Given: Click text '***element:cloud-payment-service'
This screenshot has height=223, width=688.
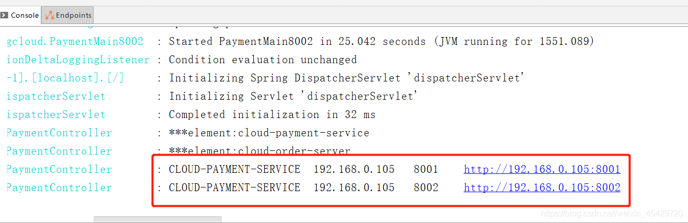Looking at the screenshot, I should [269, 133].
